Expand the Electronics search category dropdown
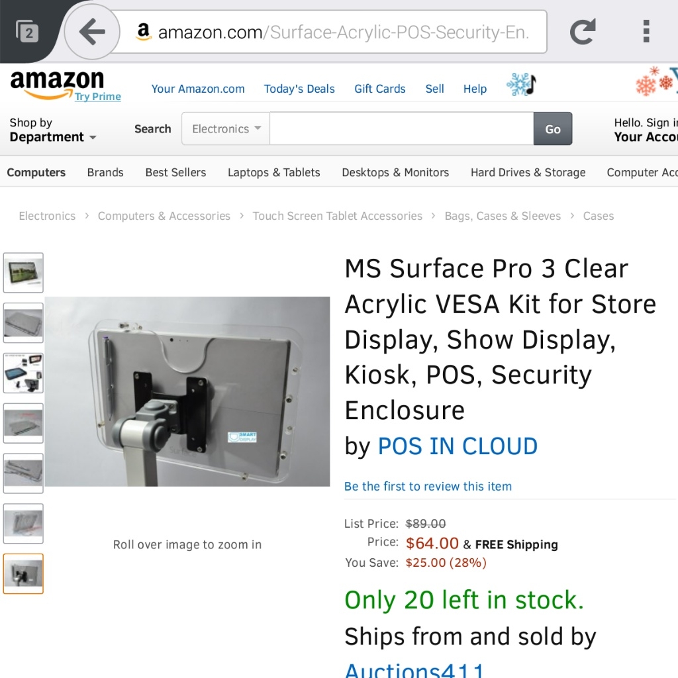678x678 pixels. pos(226,129)
